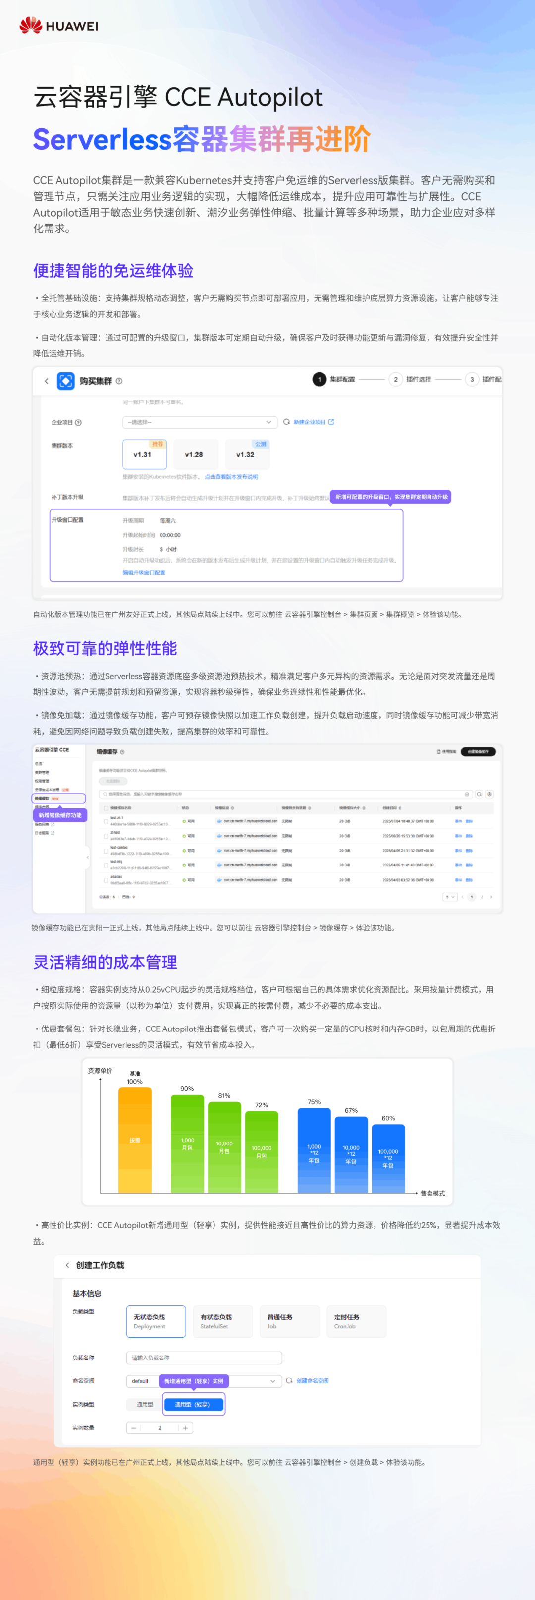Select the 无状态负载 Deployment workload type

pyautogui.click(x=156, y=1321)
